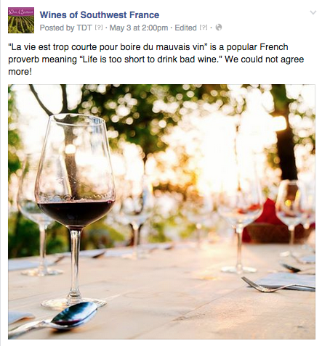Open the May 3 at 2:00pm timestamp

[139, 28]
